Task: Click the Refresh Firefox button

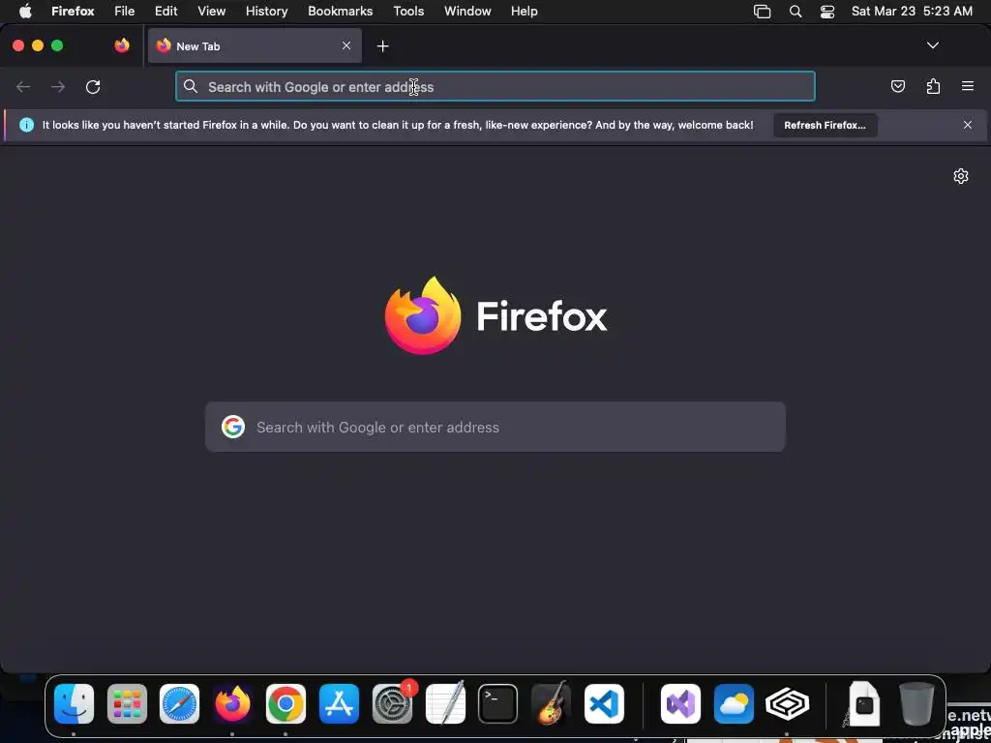Action: pos(825,125)
